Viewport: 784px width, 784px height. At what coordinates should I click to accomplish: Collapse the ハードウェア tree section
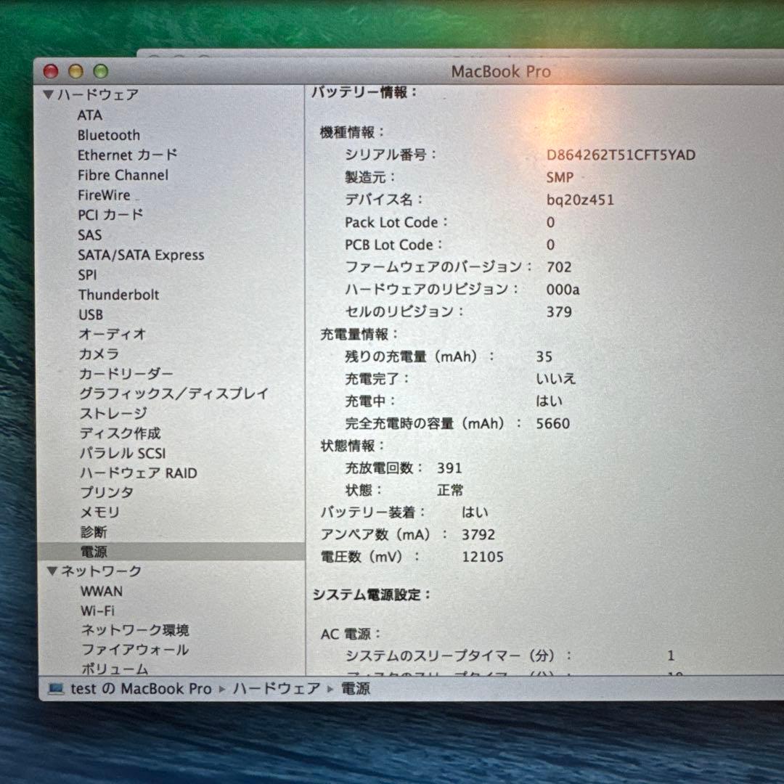tap(49, 94)
